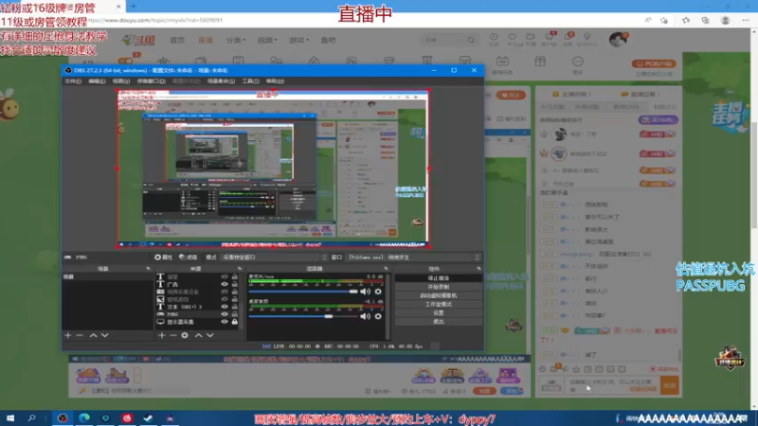This screenshot has width=758, height=426.
Task: Select the PUBG source row
Action: [198, 314]
